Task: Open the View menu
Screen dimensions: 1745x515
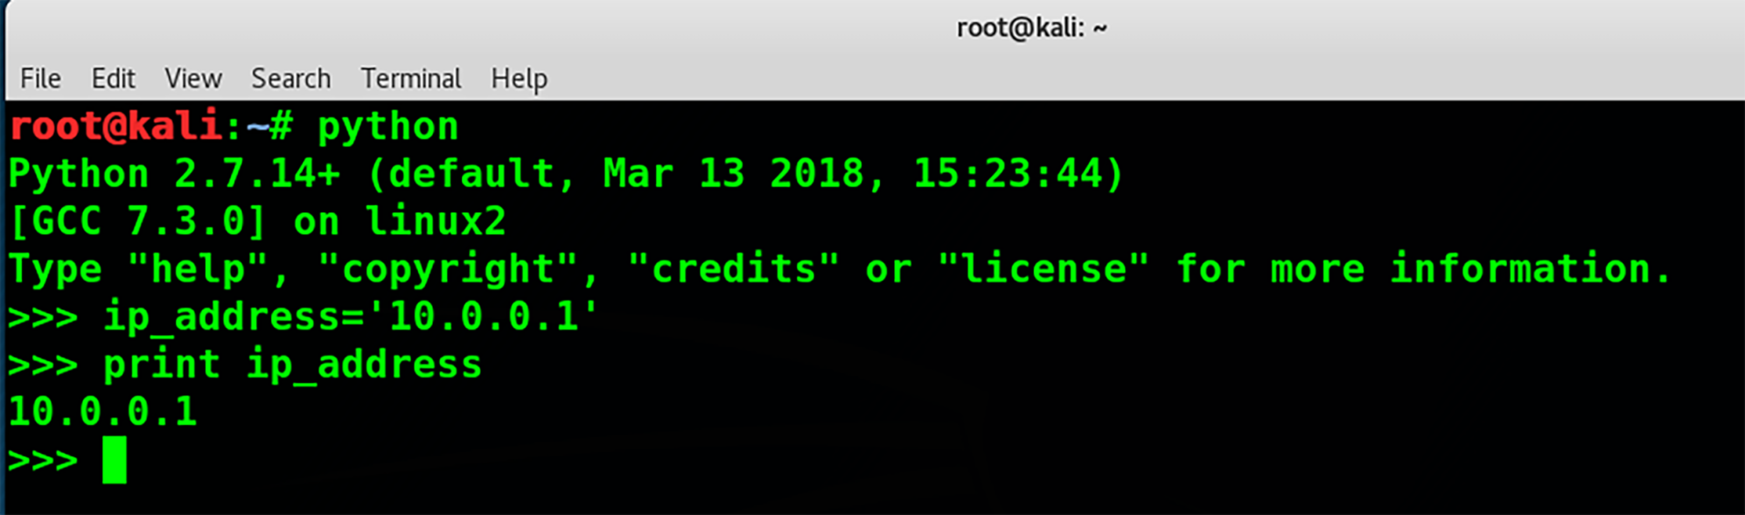Action: [x=193, y=79]
